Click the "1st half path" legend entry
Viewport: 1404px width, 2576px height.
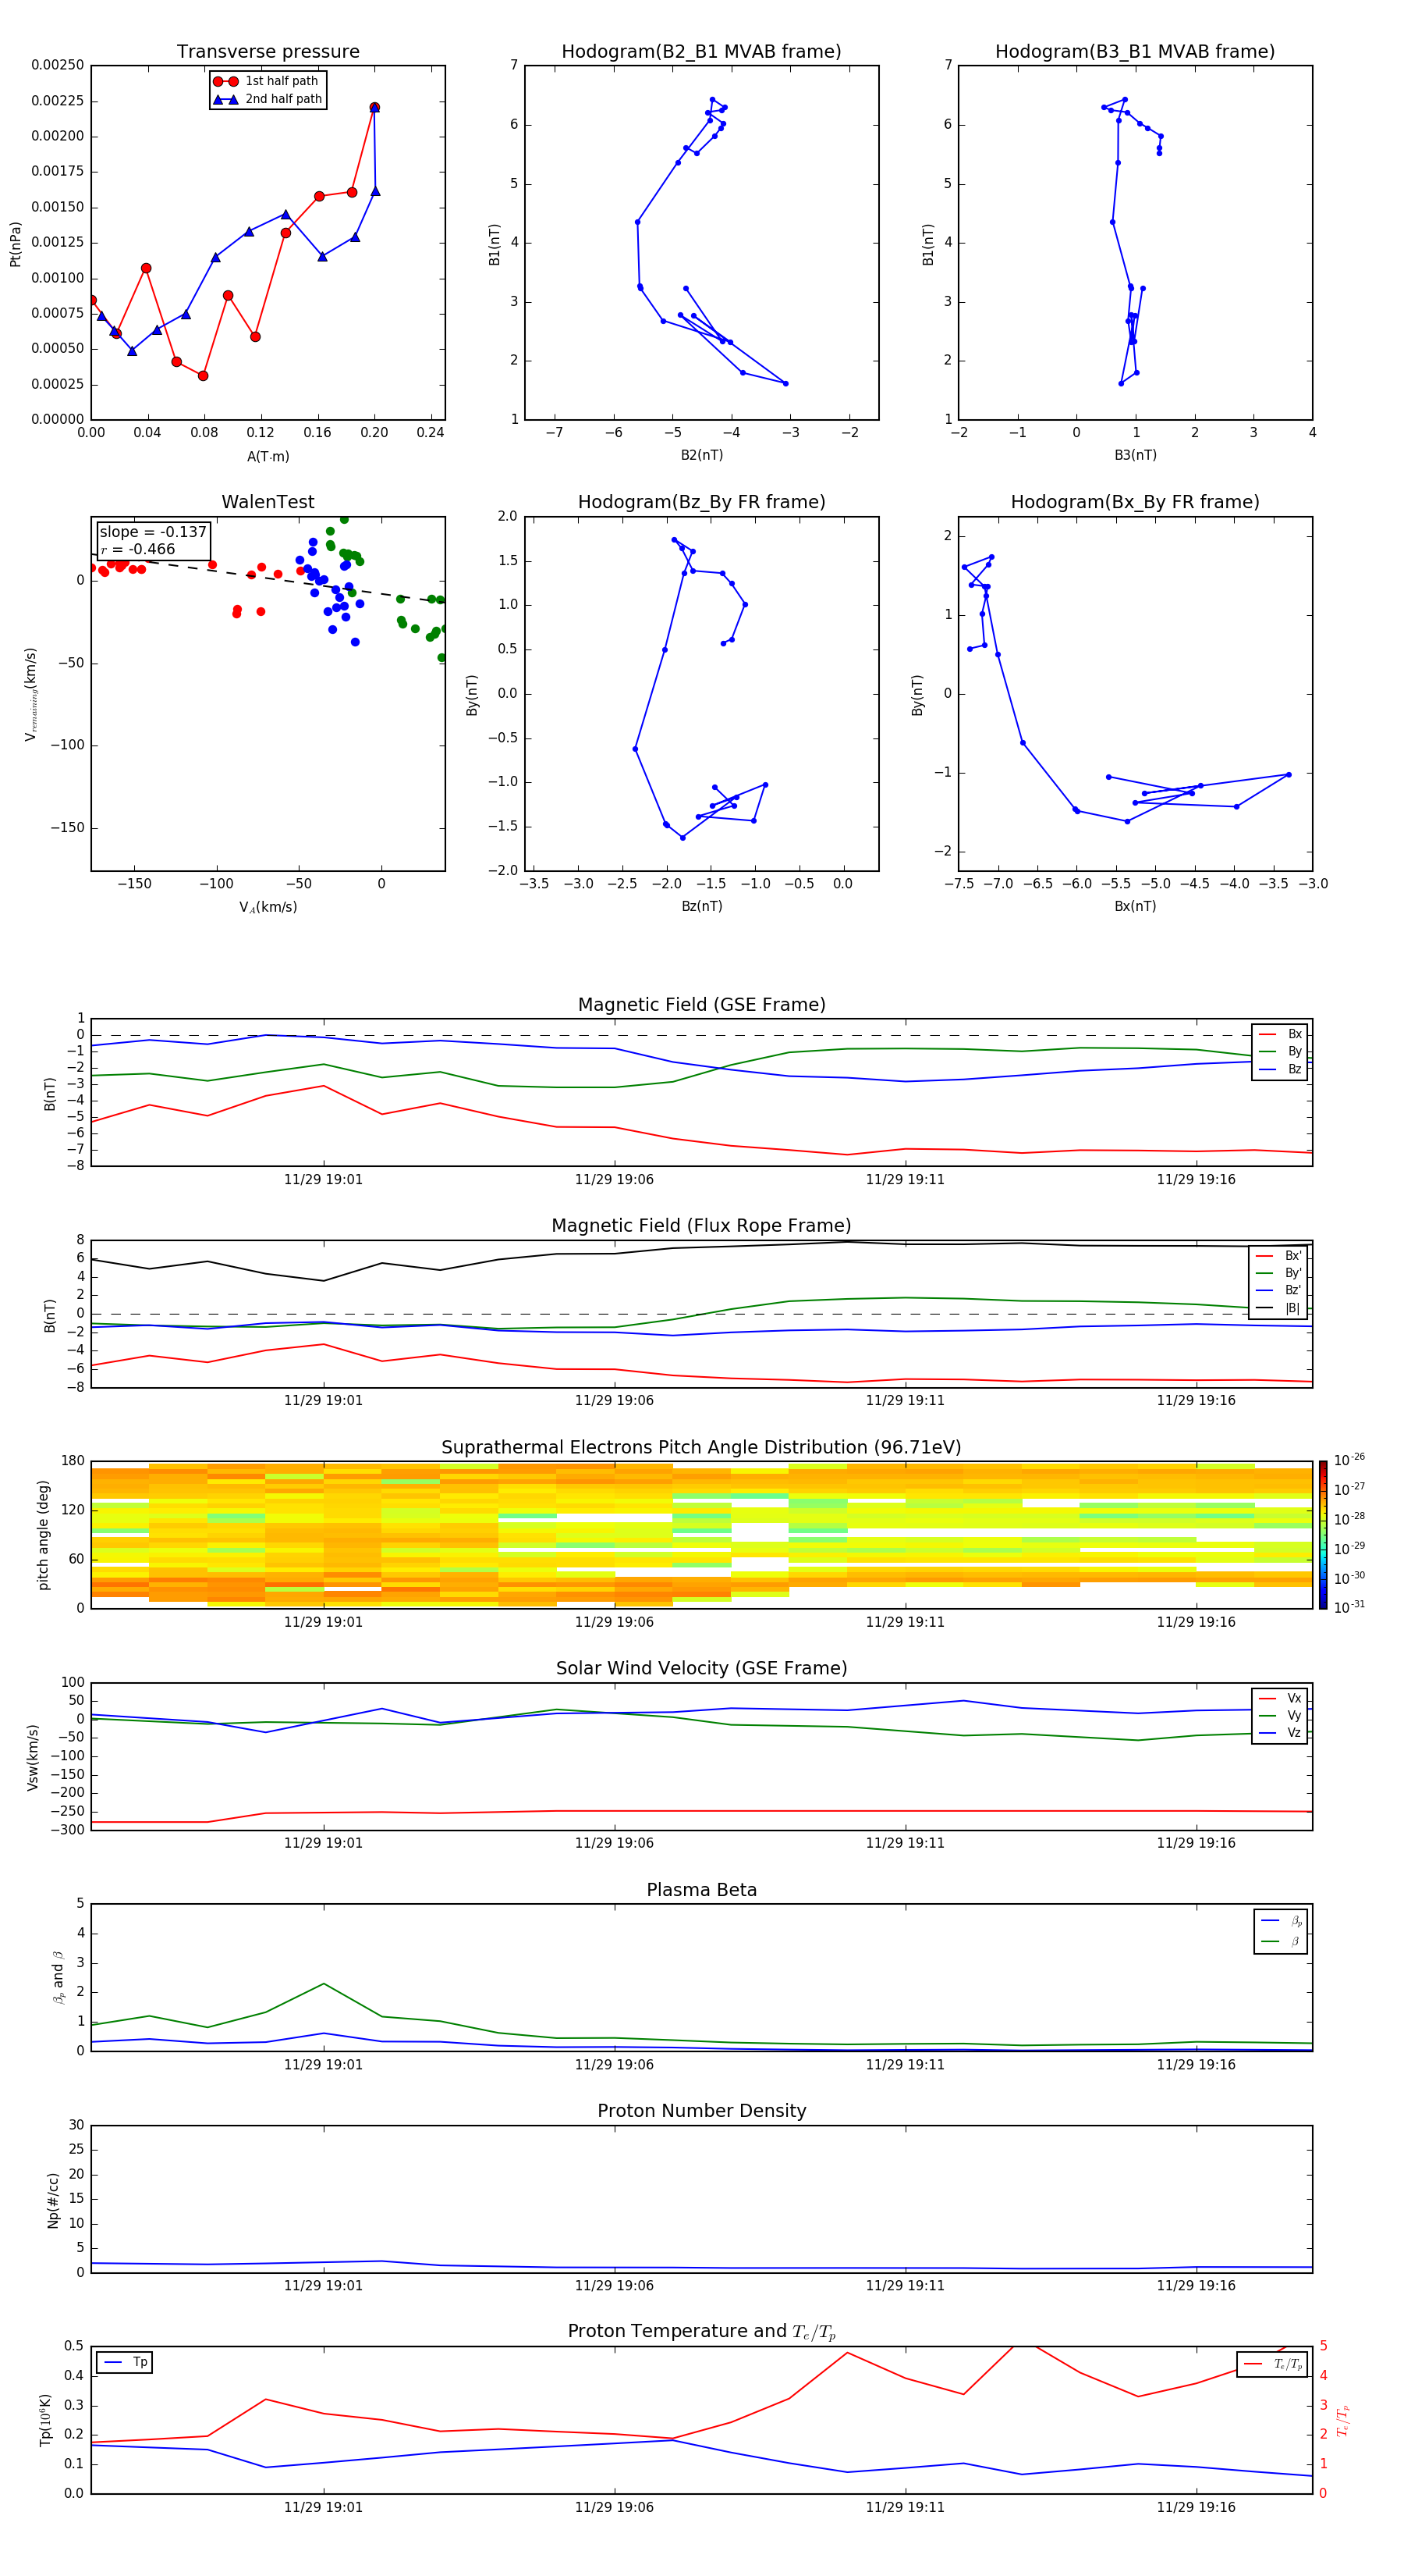point(280,81)
